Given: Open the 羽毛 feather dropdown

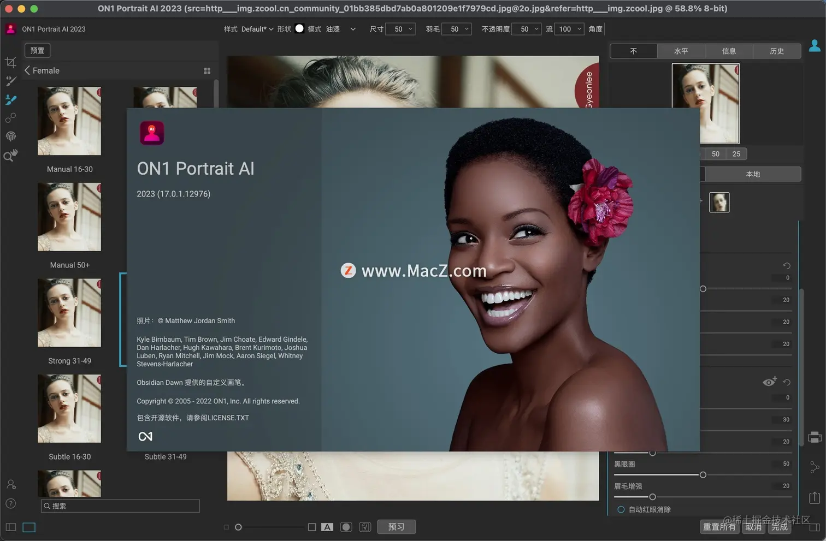Looking at the screenshot, I should [x=456, y=29].
